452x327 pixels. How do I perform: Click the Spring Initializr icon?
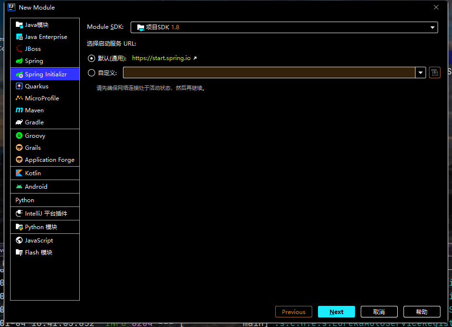click(19, 74)
